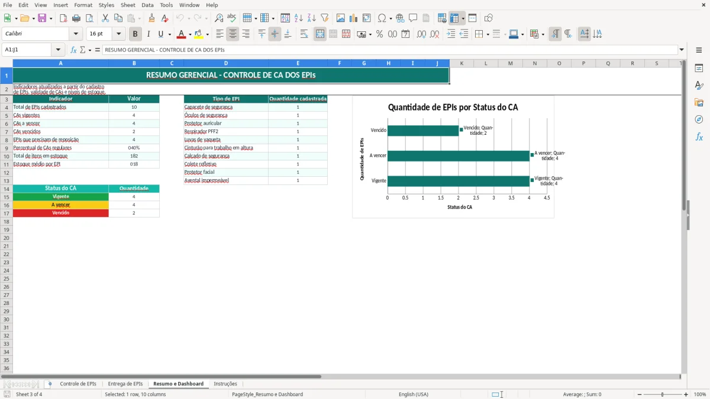The height and width of the screenshot is (399, 710).
Task: Apply the red Font Color swatch
Action: [182, 34]
